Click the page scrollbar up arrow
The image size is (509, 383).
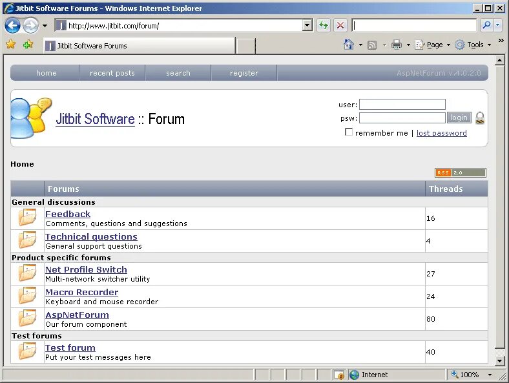499,60
